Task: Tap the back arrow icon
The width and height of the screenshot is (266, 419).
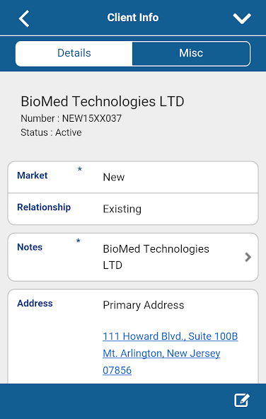Action: point(24,18)
